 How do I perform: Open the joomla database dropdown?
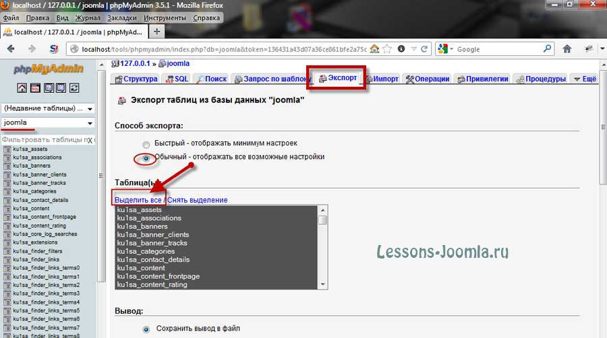[x=49, y=123]
